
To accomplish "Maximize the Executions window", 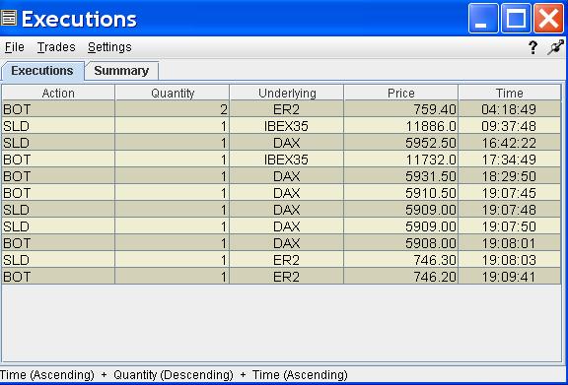I will pos(516,18).
